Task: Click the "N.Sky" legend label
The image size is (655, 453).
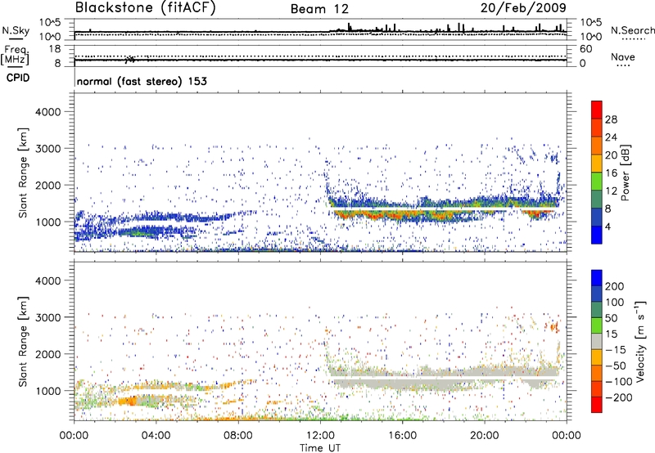Action: [x=16, y=30]
